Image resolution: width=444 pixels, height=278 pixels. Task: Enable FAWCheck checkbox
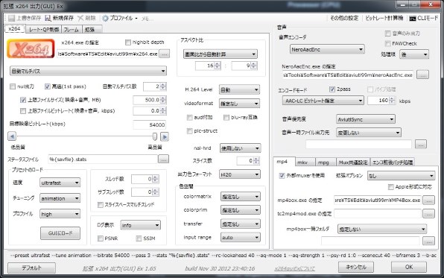click(388, 43)
